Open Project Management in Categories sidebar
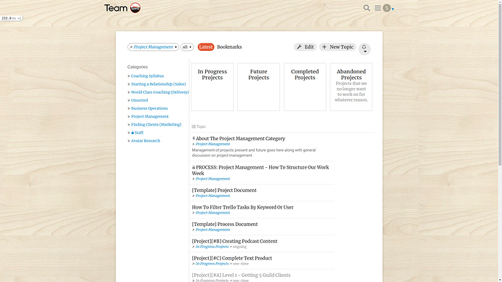Screen dimensions: 502x282 coord(150,116)
